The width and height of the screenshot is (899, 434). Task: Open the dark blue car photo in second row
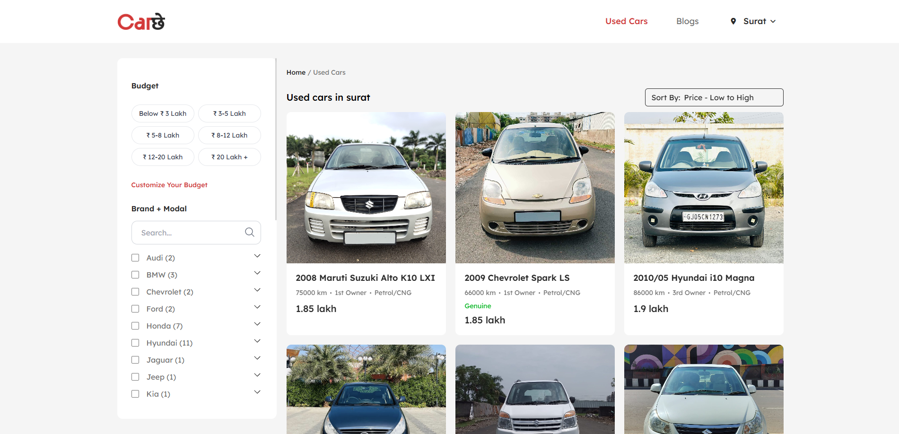click(366, 389)
